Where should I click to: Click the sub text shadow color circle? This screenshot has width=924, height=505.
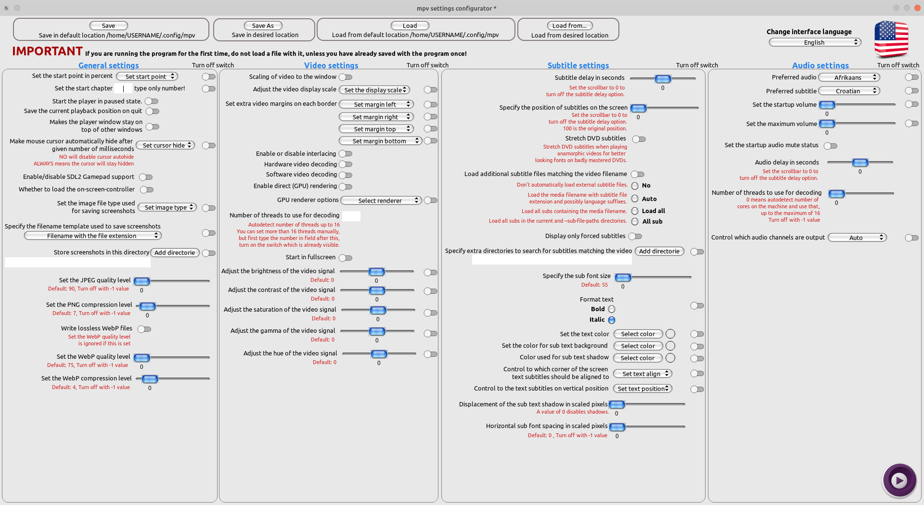tap(670, 358)
